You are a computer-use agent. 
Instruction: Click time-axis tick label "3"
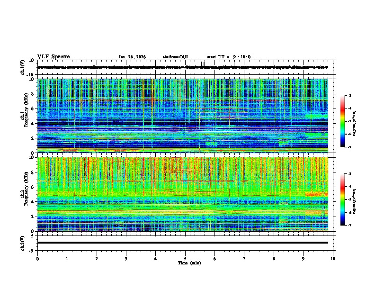tap(126, 259)
